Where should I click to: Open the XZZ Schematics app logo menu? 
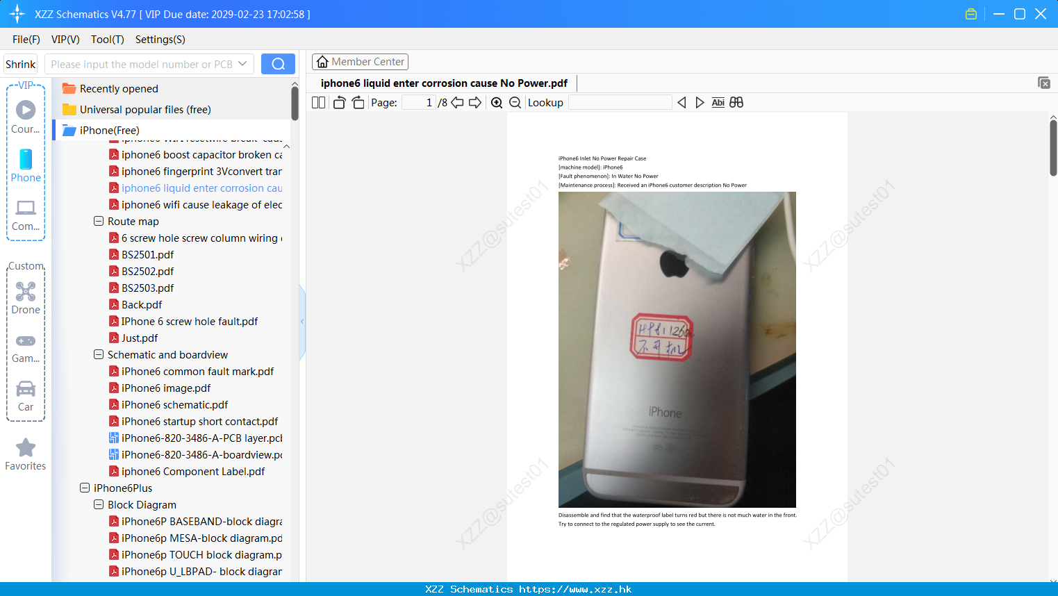click(x=17, y=14)
